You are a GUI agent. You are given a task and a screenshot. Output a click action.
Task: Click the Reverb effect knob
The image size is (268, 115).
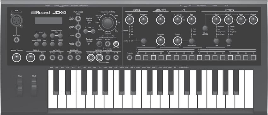[253, 20]
